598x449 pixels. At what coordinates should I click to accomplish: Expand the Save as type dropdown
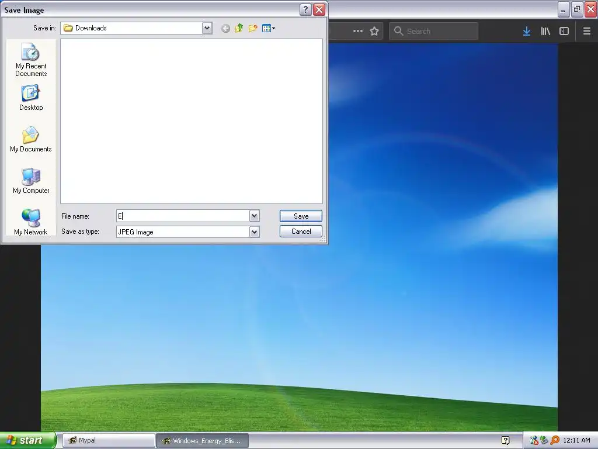click(x=255, y=232)
